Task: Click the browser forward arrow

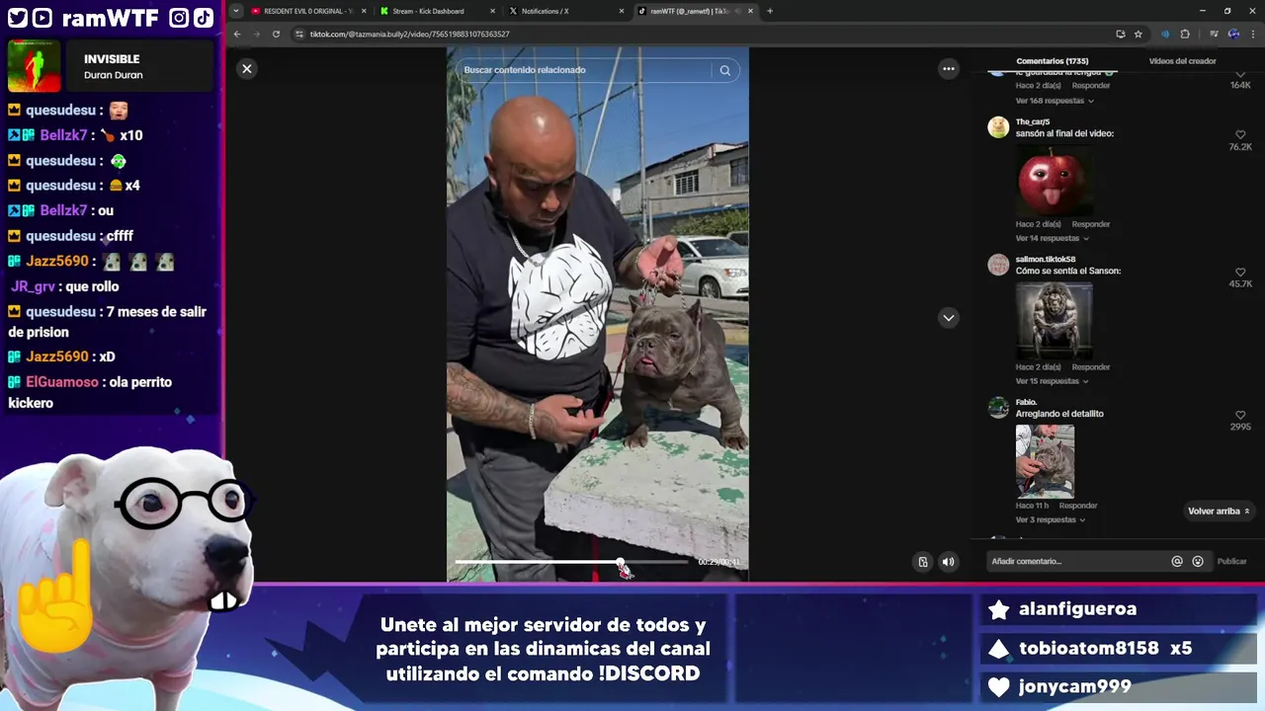Action: click(256, 34)
